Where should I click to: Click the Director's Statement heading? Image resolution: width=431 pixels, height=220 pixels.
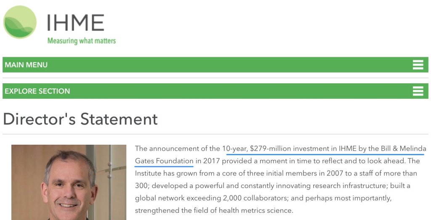tap(80, 119)
